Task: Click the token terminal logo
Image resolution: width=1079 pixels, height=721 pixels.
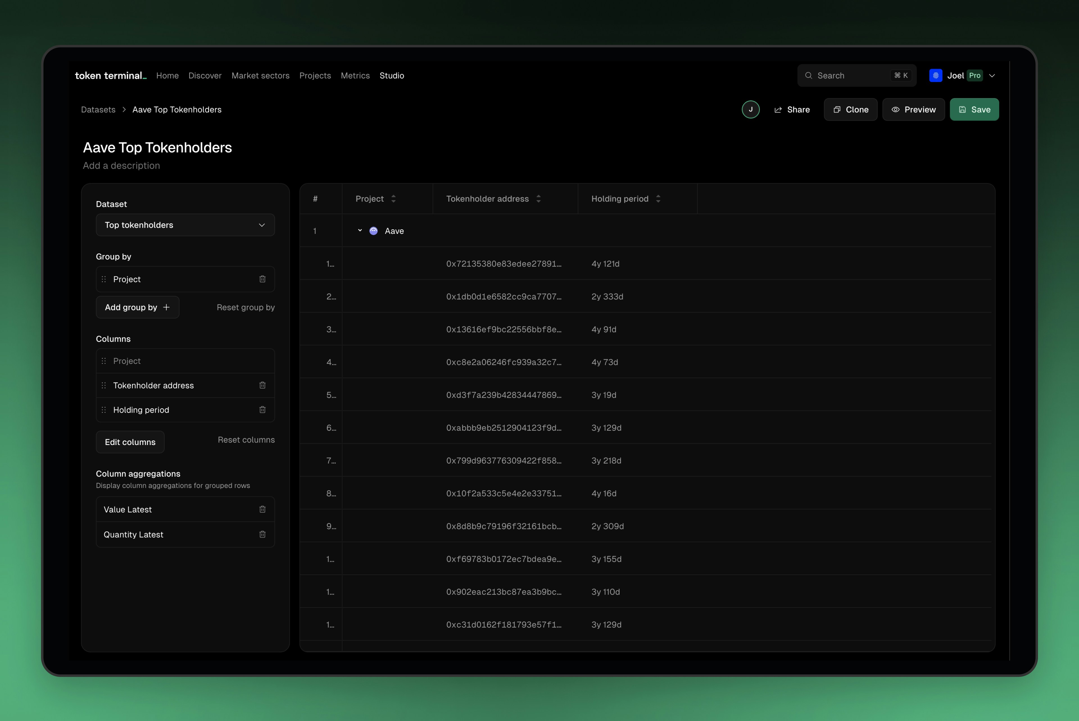Action: pos(110,76)
